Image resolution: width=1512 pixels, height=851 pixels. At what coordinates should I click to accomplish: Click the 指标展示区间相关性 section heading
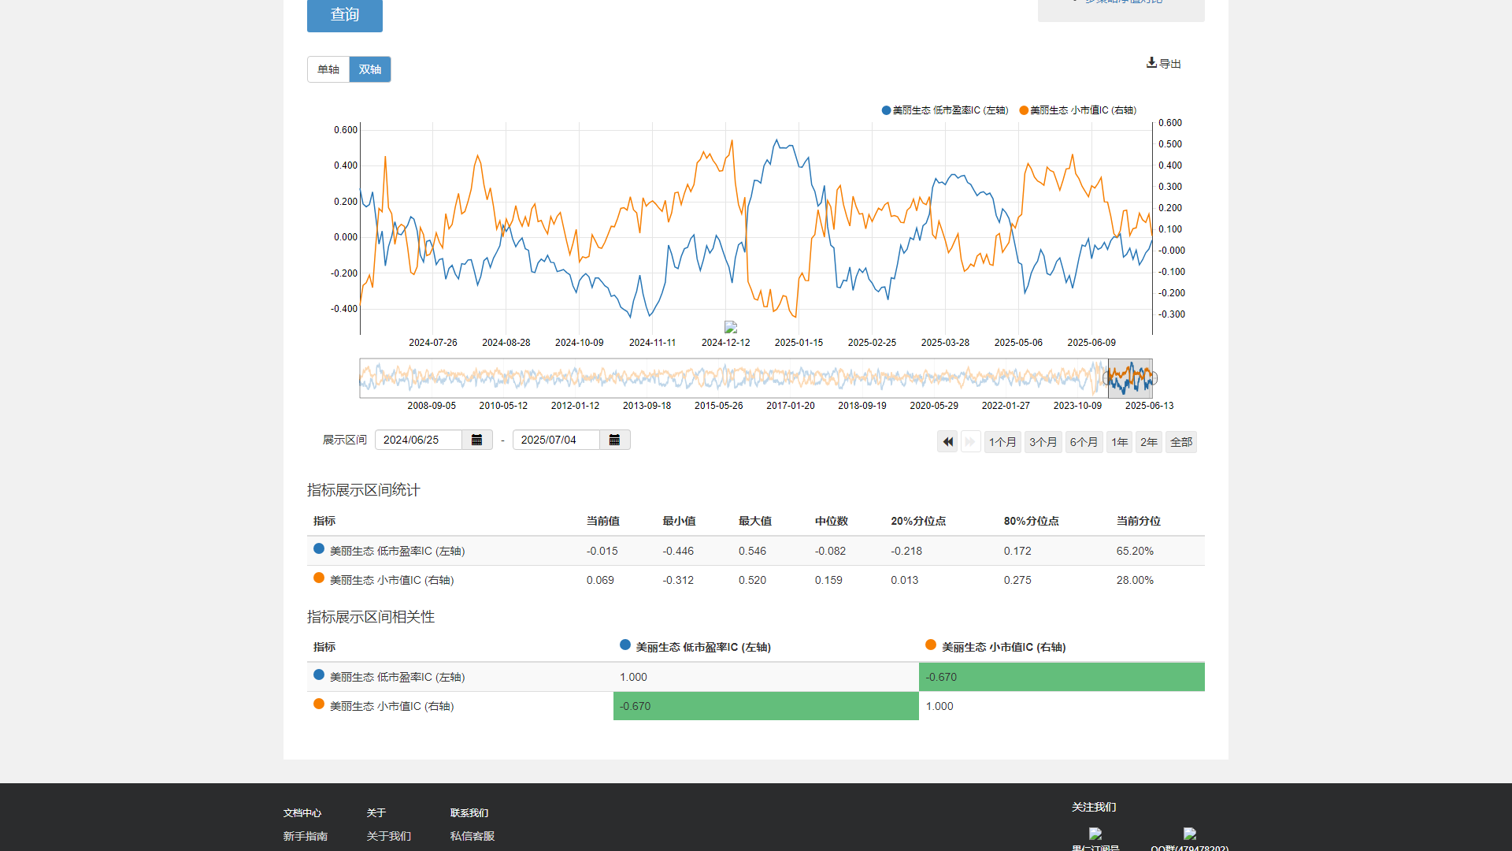click(371, 617)
